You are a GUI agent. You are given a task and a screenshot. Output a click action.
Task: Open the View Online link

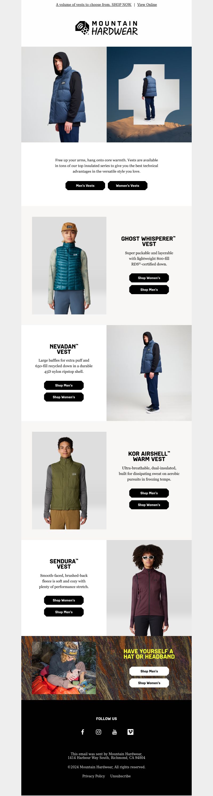click(147, 5)
